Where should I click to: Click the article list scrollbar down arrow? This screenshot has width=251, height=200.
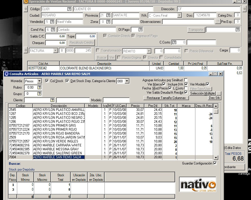(x=216, y=158)
